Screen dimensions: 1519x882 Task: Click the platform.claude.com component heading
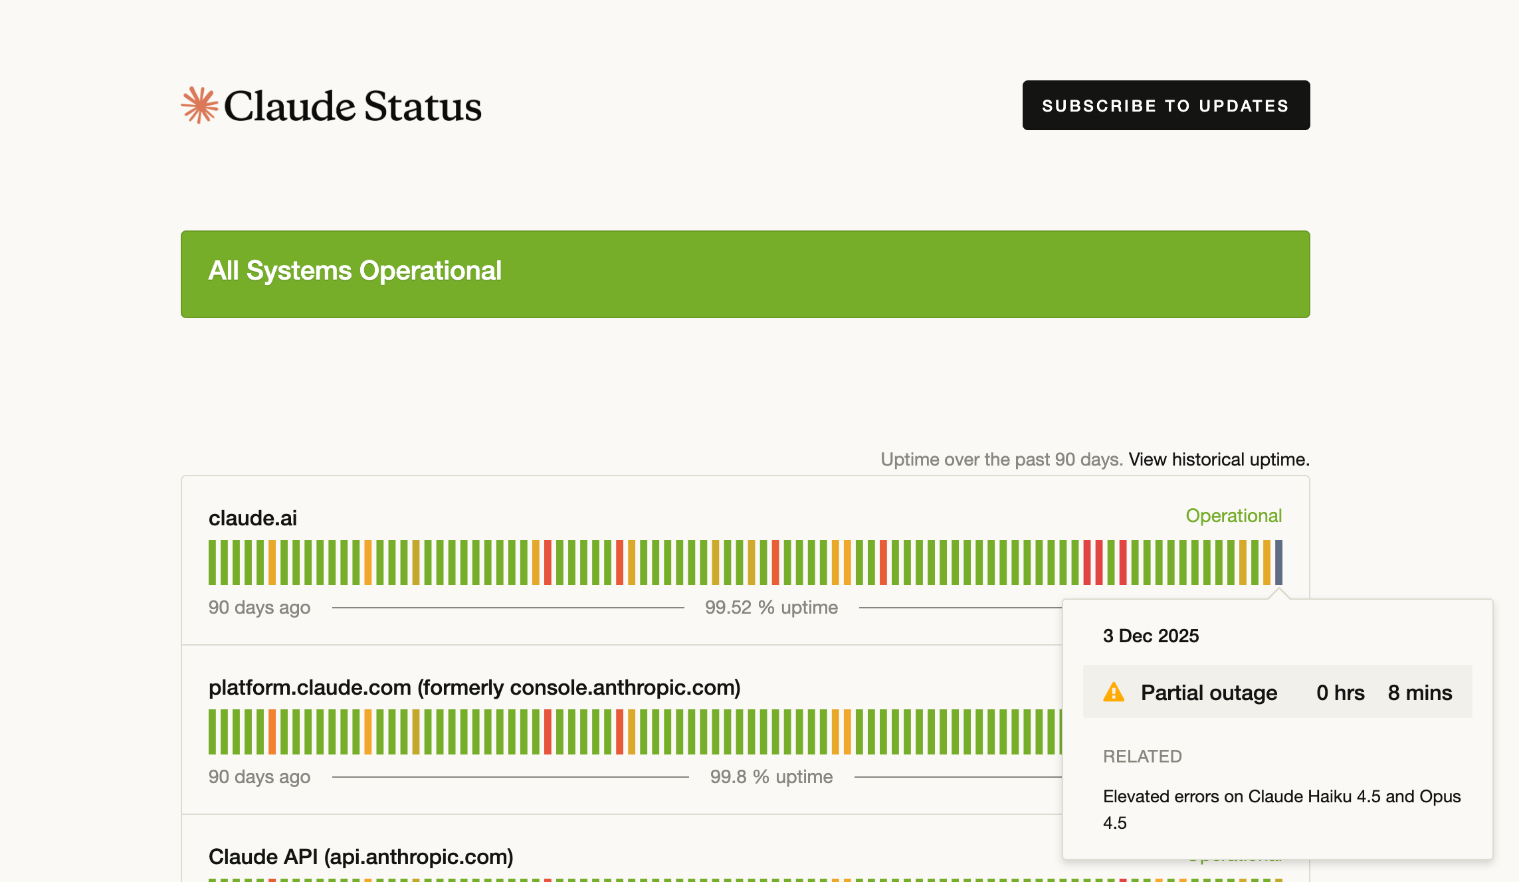click(475, 688)
